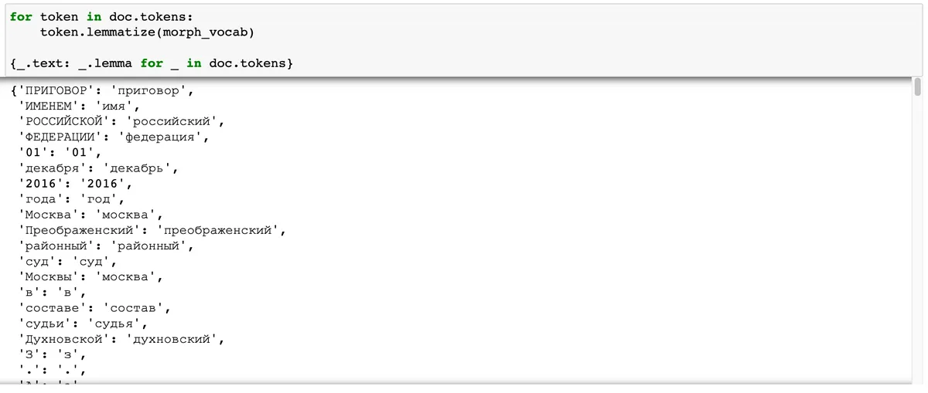Click the 'суд': 'суд' output entry
The image size is (928, 393).
(67, 261)
